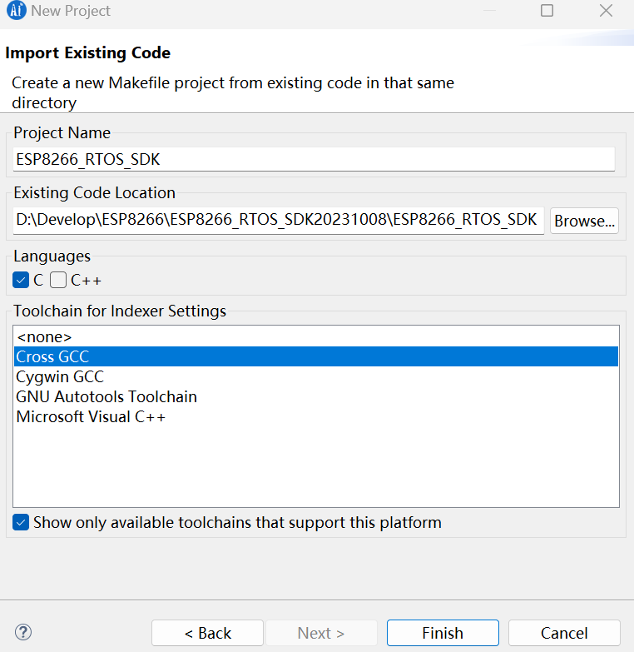Open the Browse... folder dialog
This screenshot has width=634, height=652.
pyautogui.click(x=584, y=221)
